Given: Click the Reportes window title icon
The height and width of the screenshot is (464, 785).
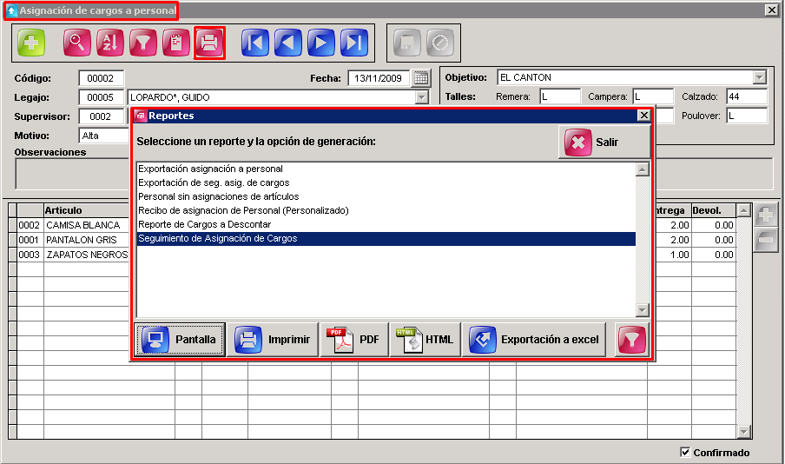Looking at the screenshot, I should [141, 116].
